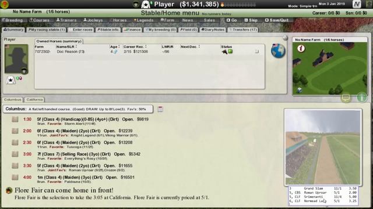Image resolution: width=373 pixels, height=209 pixels.
Task: Open race card icon for 2:30 race
Action: (15, 142)
